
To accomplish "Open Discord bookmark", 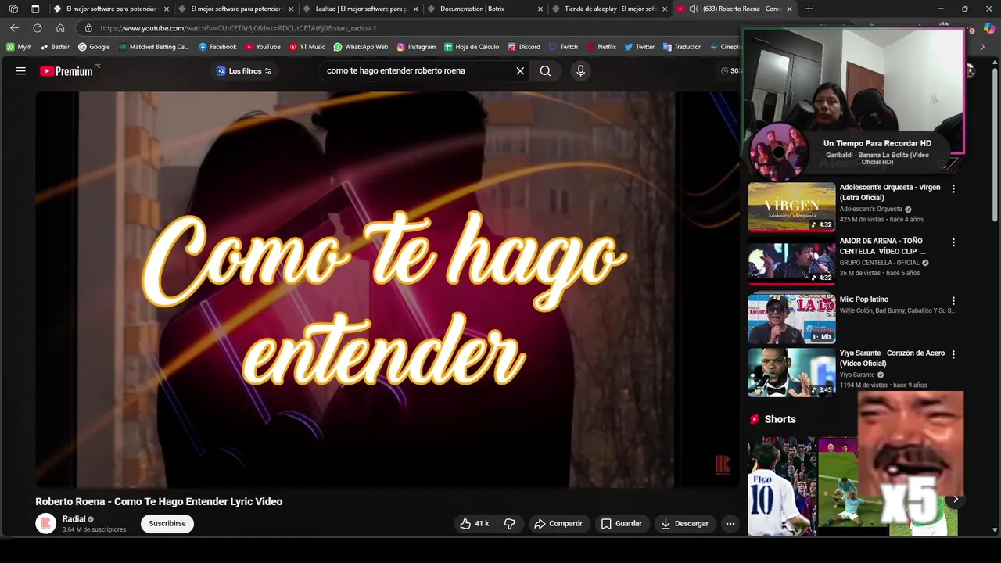I will (524, 47).
